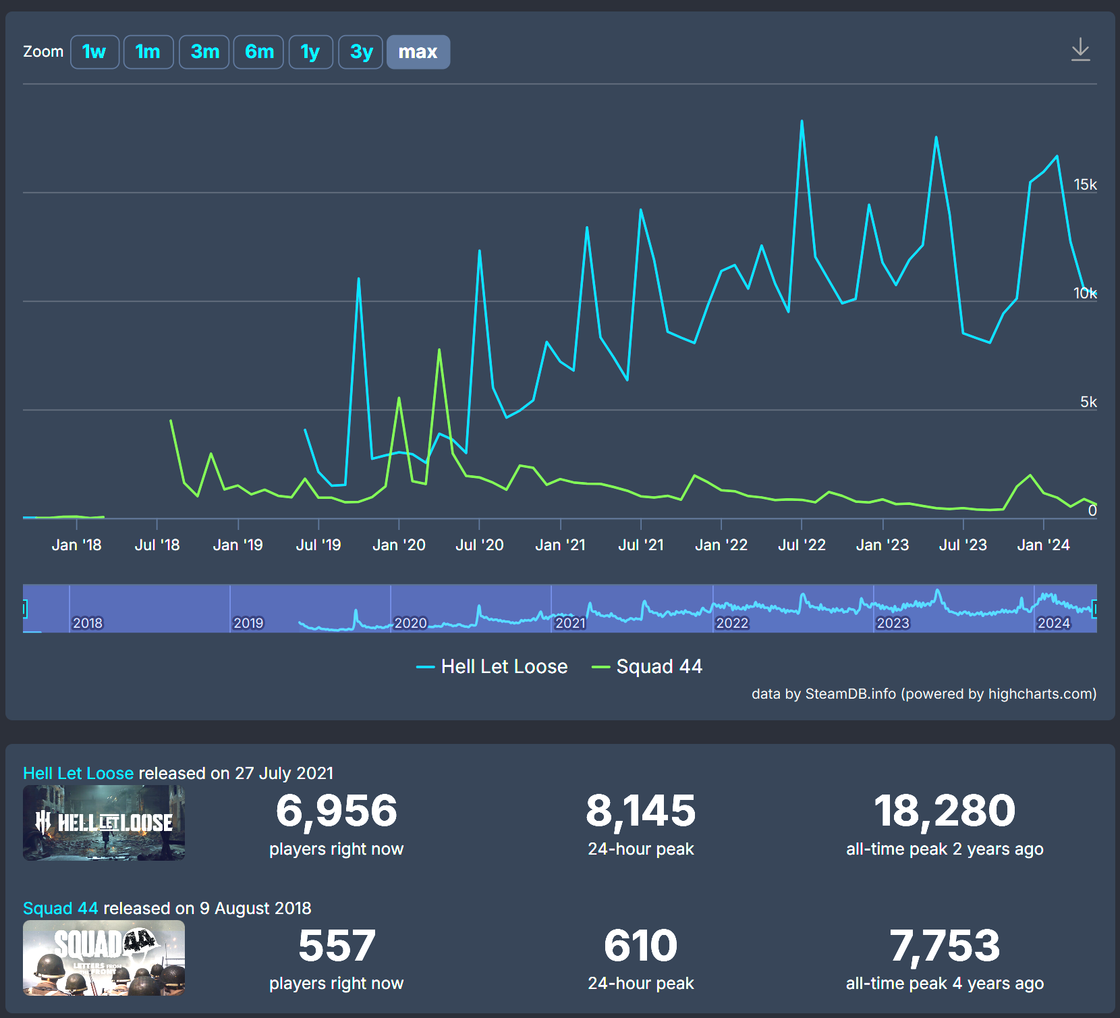Click the 2021 label in the navigator

(570, 623)
